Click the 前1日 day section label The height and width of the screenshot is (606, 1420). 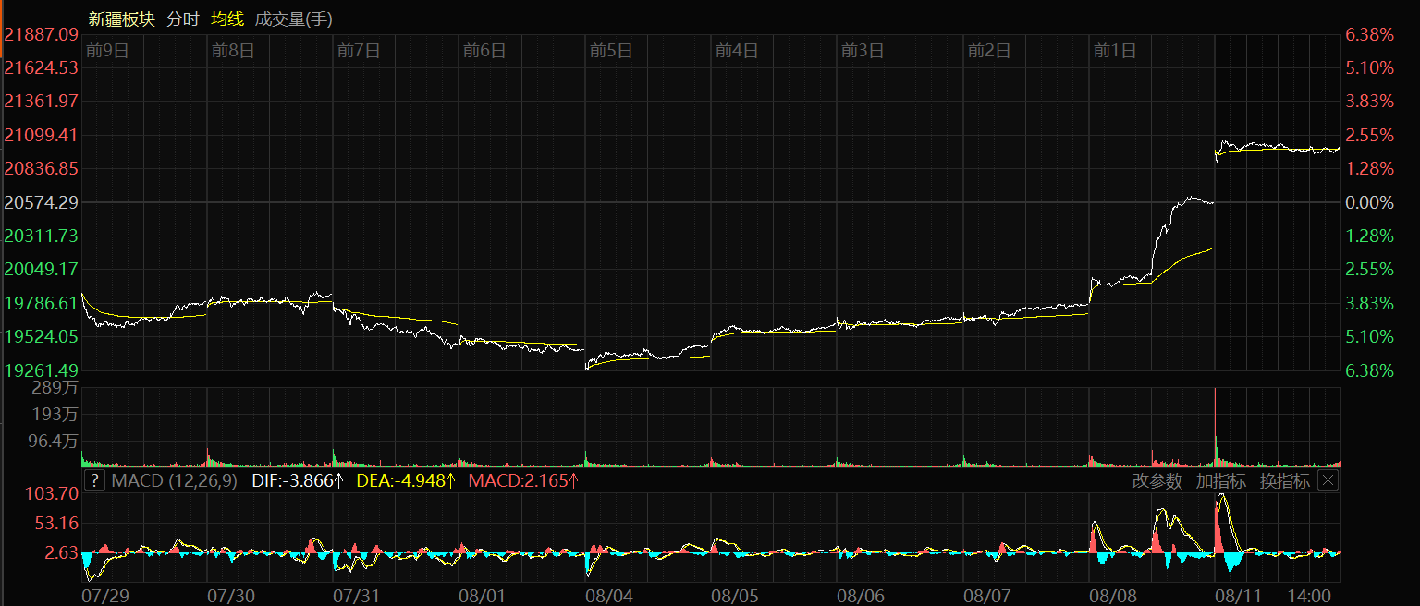1115,50
